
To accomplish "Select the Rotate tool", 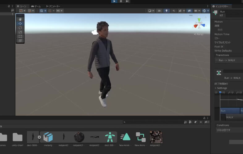I will pos(20,28).
